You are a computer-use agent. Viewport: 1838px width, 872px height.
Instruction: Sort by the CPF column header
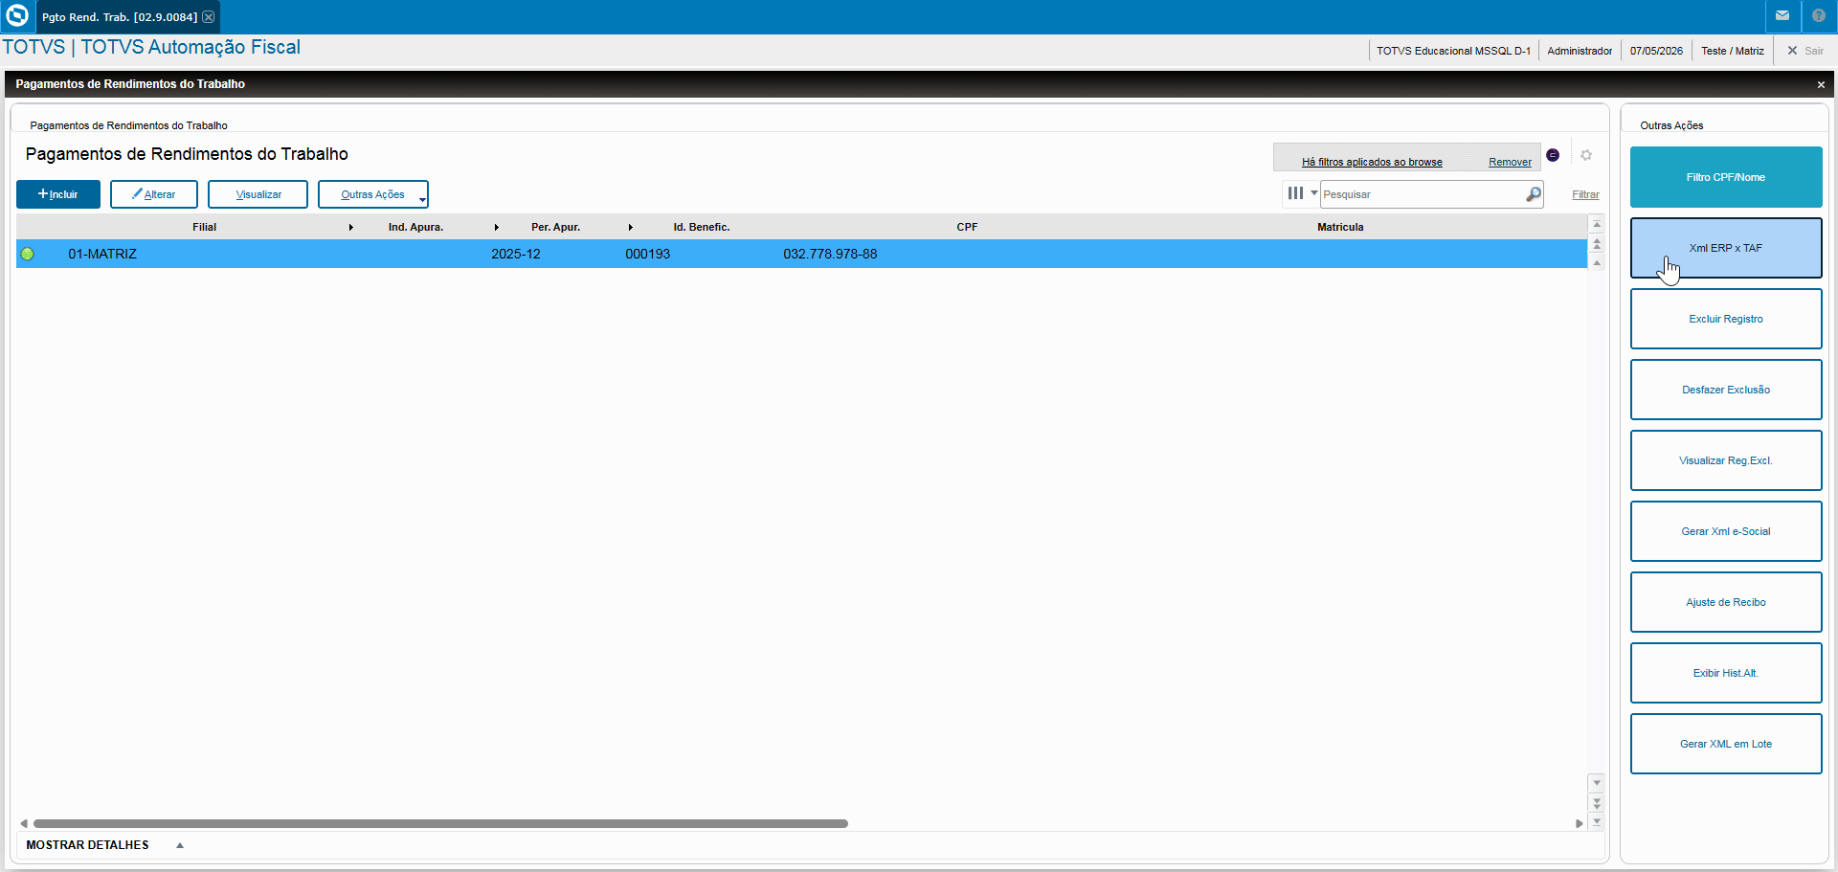(x=967, y=228)
